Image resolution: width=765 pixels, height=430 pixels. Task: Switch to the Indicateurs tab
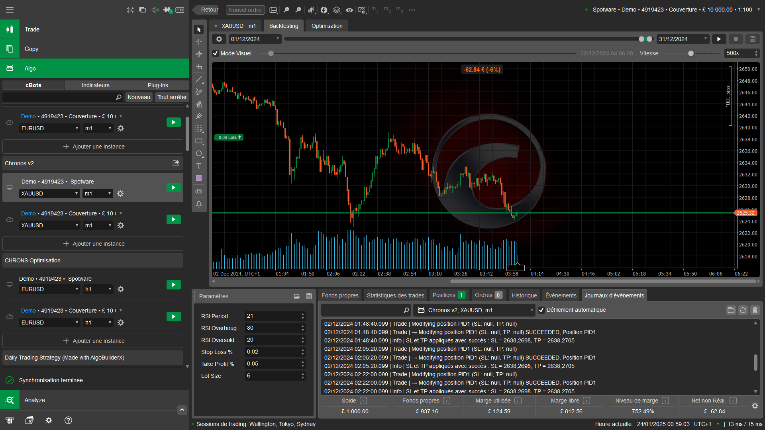pos(96,85)
